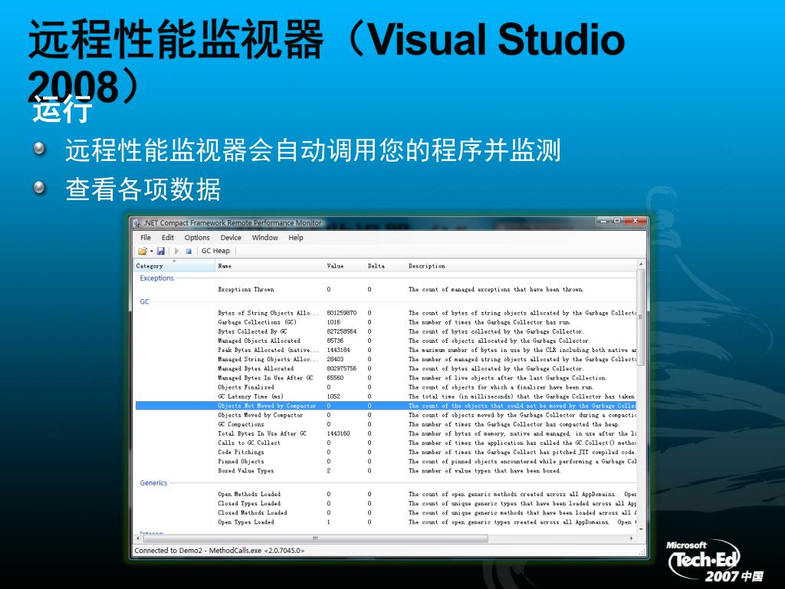Select the GC group header
This screenshot has height=589, width=785.
145,301
